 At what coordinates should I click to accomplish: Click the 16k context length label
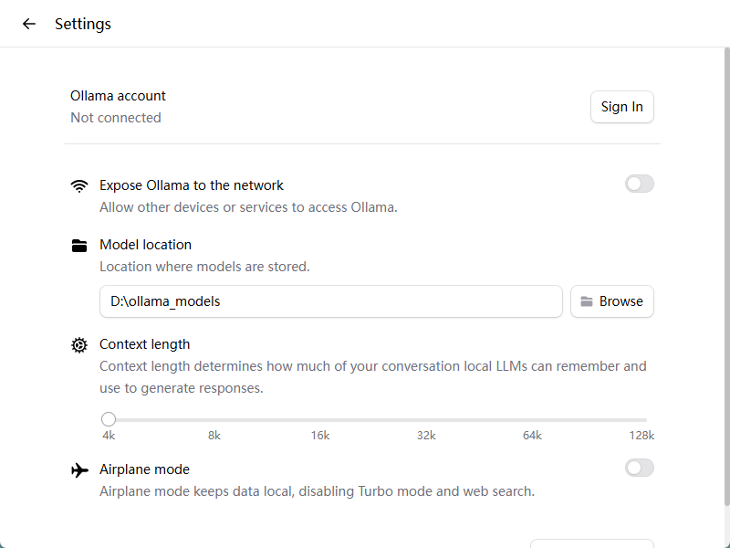point(320,436)
